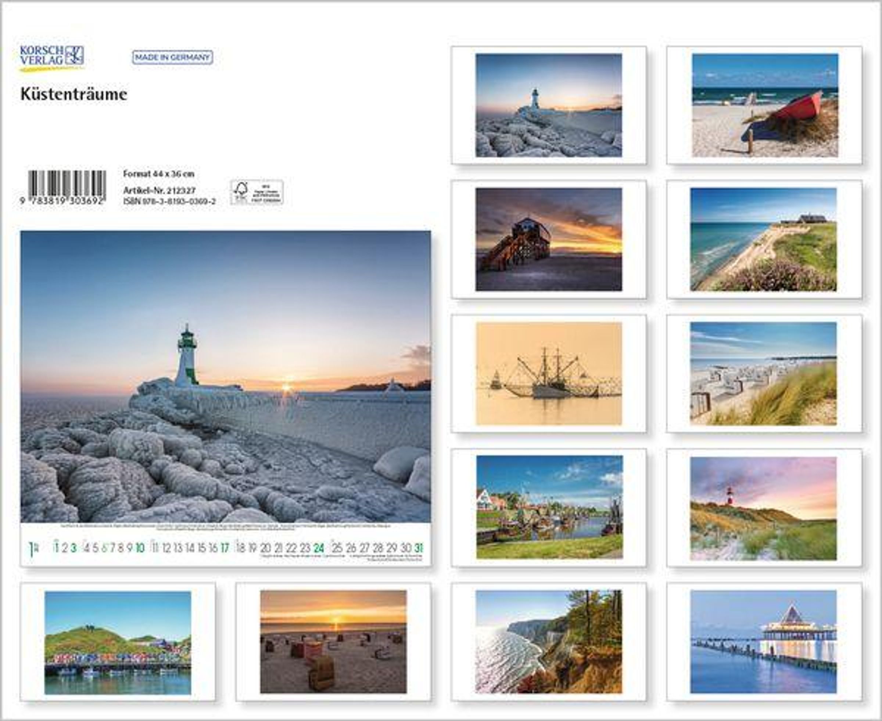Screen dimensions: 882x721
Task: Select the beach chairs dune thumbnail
Action: point(764,373)
